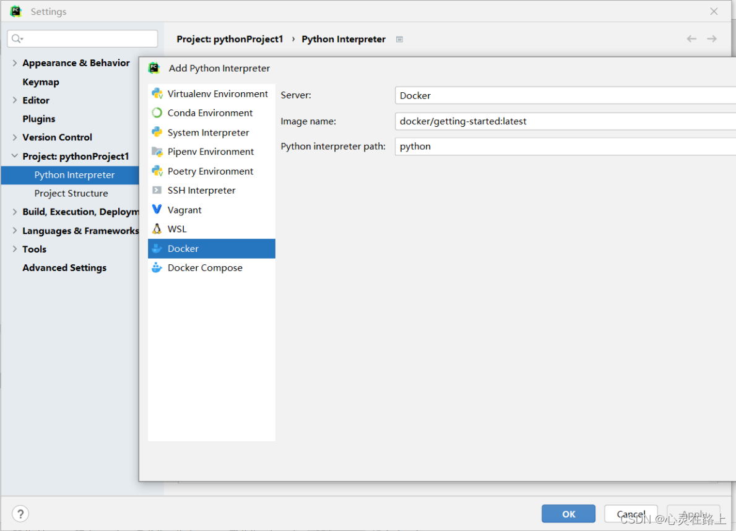Select Conda Environment interpreter type
736x531 pixels.
(212, 113)
